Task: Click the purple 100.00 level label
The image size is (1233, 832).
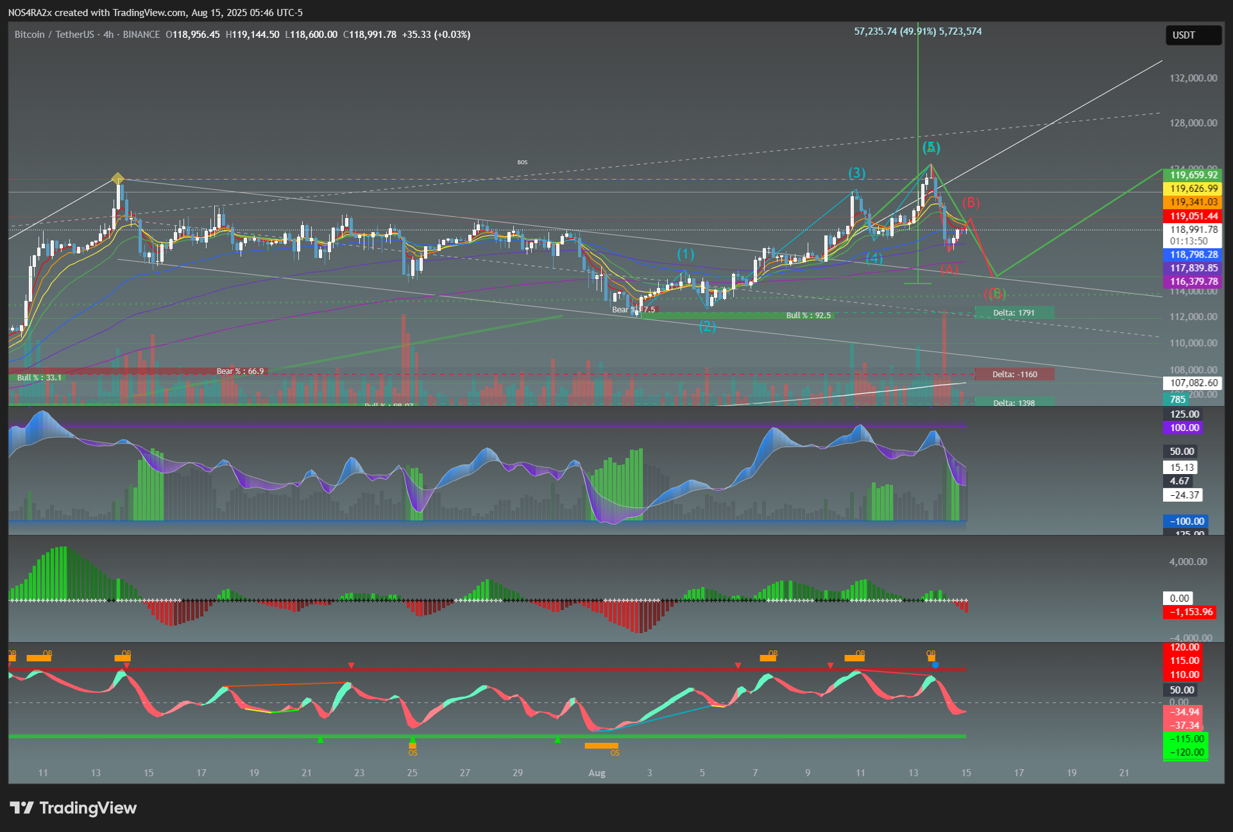Action: pyautogui.click(x=1184, y=428)
